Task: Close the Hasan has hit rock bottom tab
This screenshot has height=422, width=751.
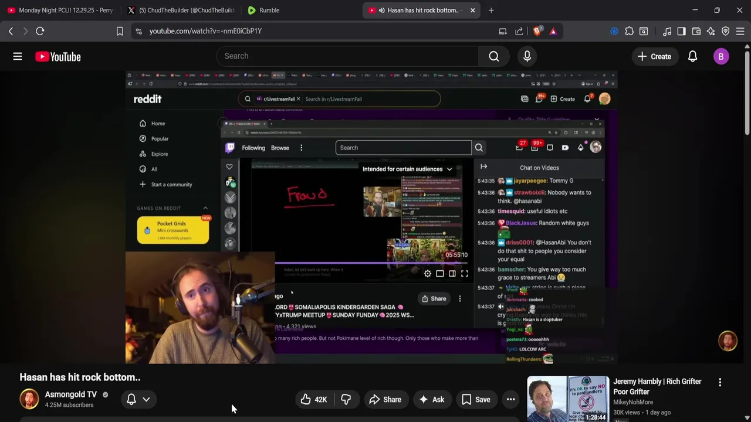Action: tap(472, 10)
